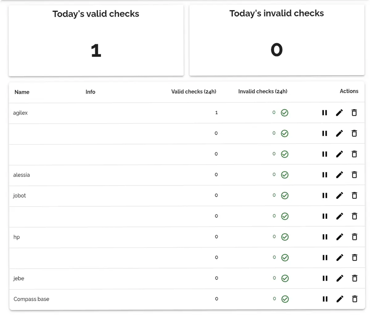Open jobot pencil edit icon
The image size is (370, 318).
pyautogui.click(x=339, y=195)
